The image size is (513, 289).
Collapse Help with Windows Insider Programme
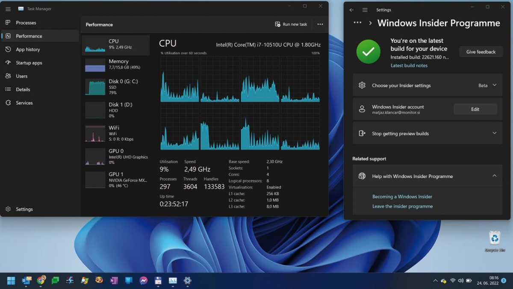tap(427, 176)
